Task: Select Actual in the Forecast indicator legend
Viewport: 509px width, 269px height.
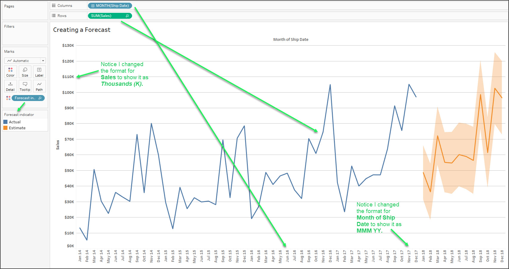Action: (x=14, y=122)
